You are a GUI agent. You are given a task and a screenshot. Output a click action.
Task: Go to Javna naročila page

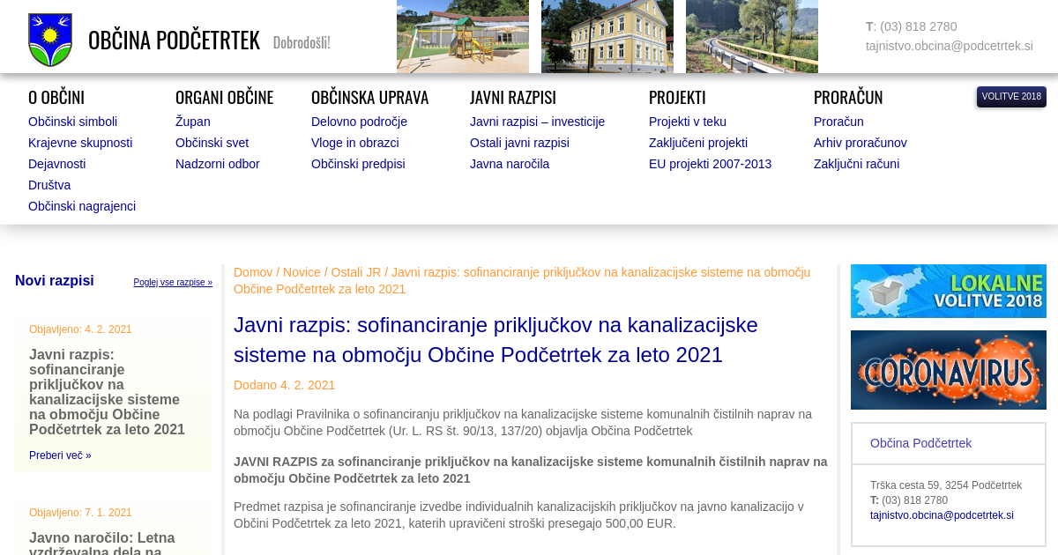509,164
